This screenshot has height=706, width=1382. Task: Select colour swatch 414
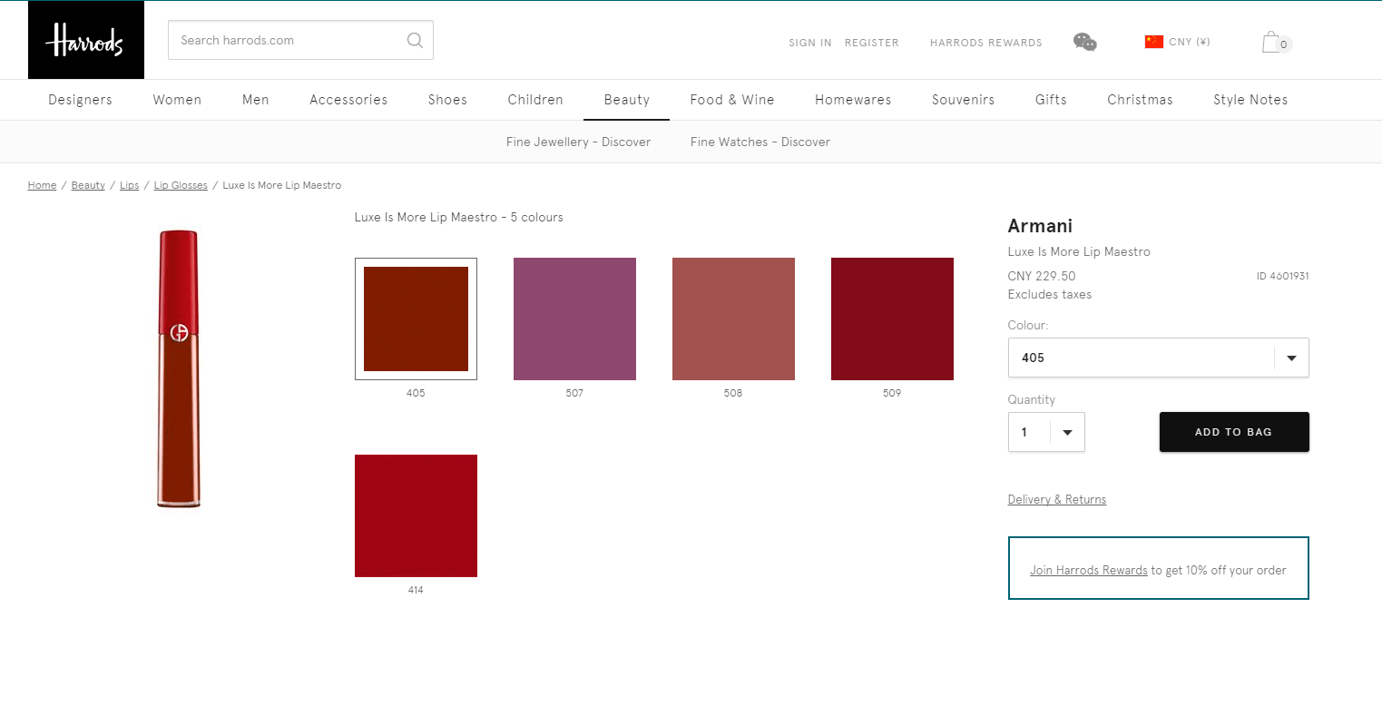[x=416, y=515]
